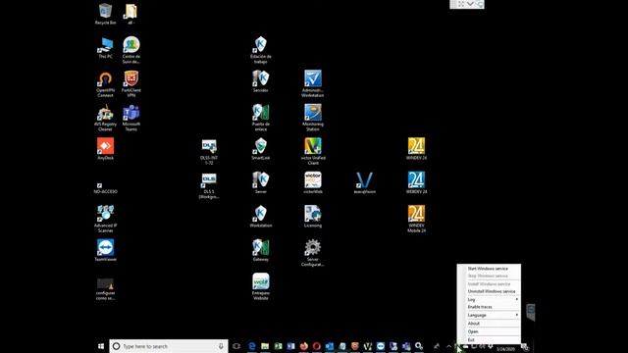628x353 pixels.
Task: Open TeamViewer from the taskbar
Action: (x=381, y=346)
